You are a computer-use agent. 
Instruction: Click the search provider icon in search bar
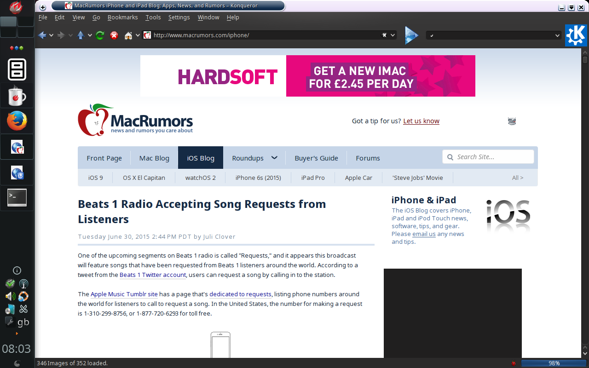pos(432,35)
